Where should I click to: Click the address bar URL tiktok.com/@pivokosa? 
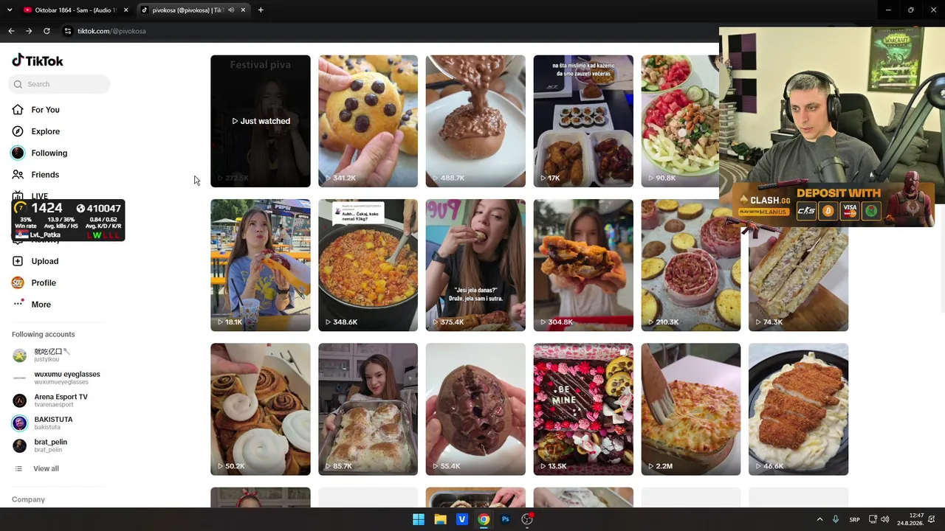click(111, 31)
